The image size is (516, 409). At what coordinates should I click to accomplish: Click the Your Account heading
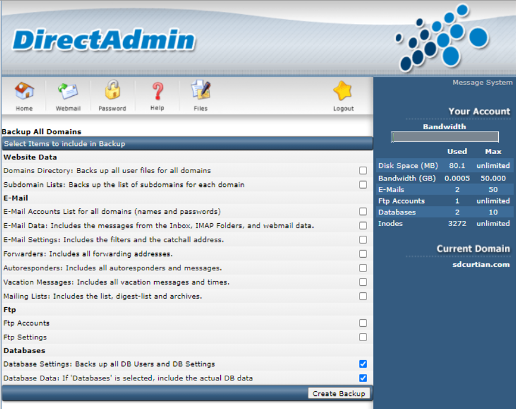479,112
